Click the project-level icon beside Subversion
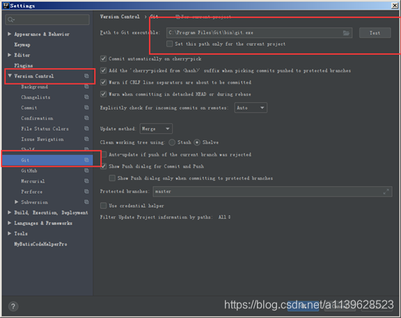 coord(87,202)
